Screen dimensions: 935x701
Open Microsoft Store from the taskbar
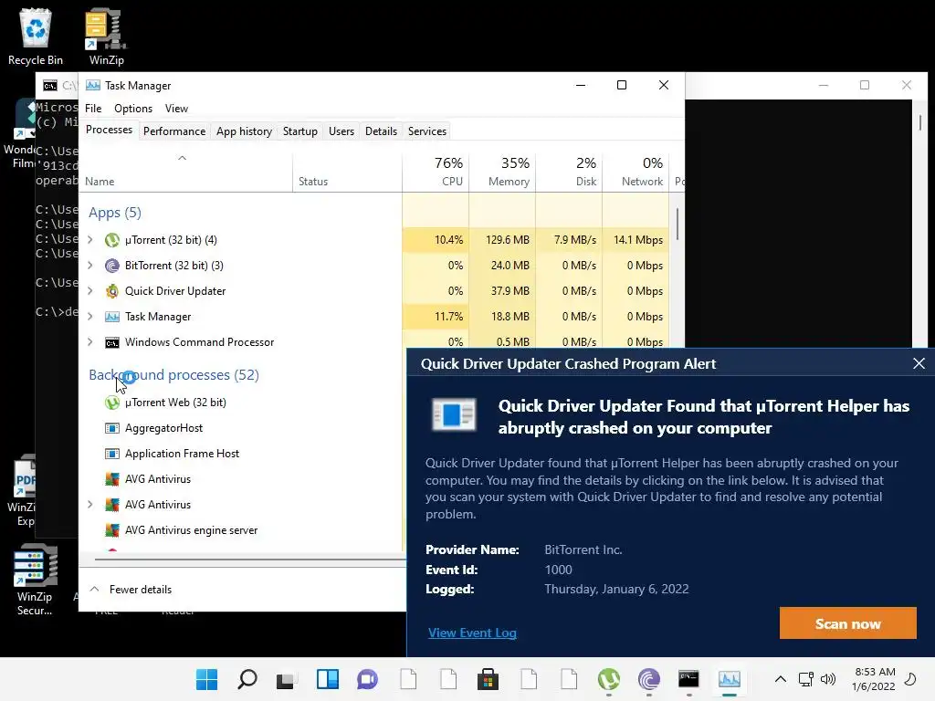coord(488,679)
